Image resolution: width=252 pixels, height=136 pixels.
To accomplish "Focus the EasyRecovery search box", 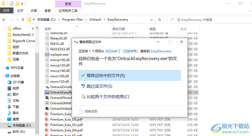I will (209, 20).
